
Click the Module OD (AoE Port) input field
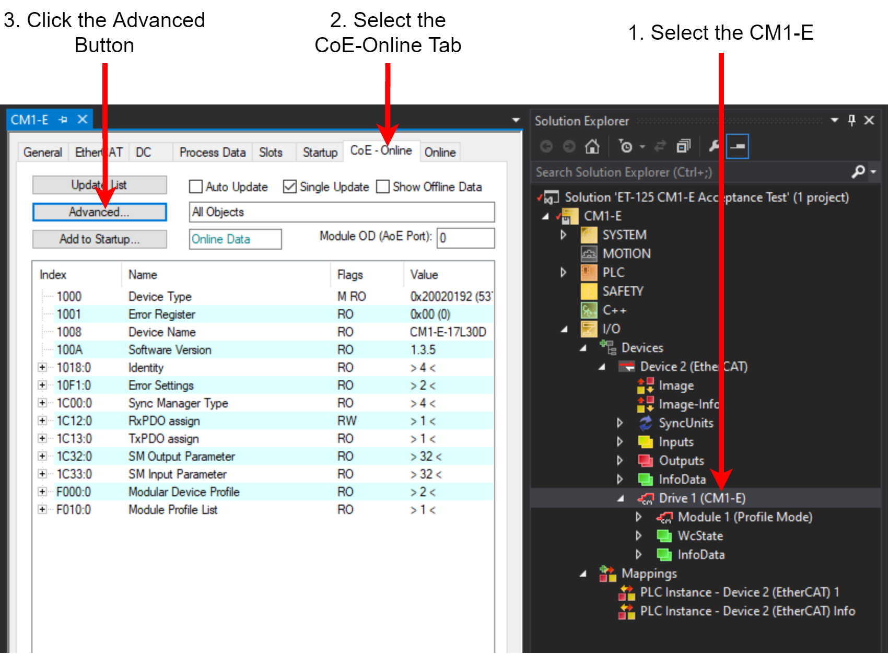point(465,238)
